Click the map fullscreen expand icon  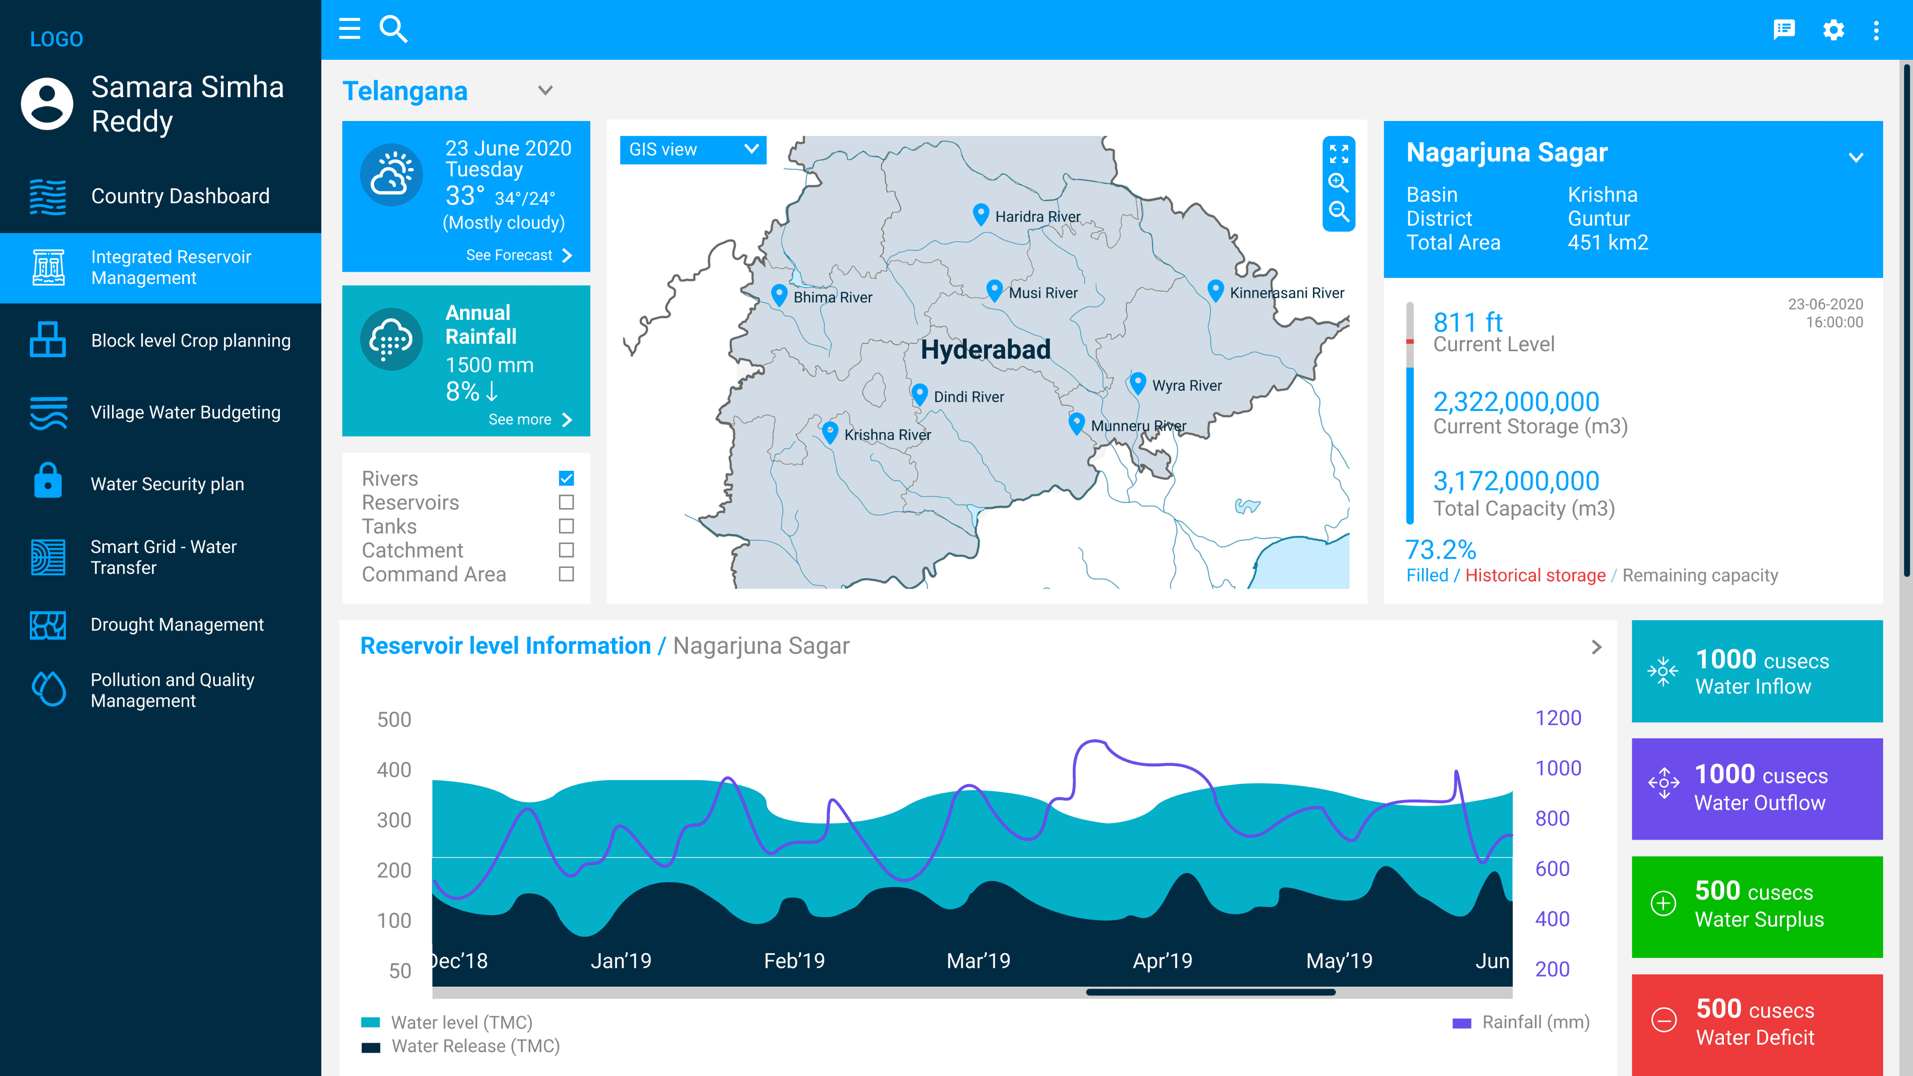click(1338, 154)
